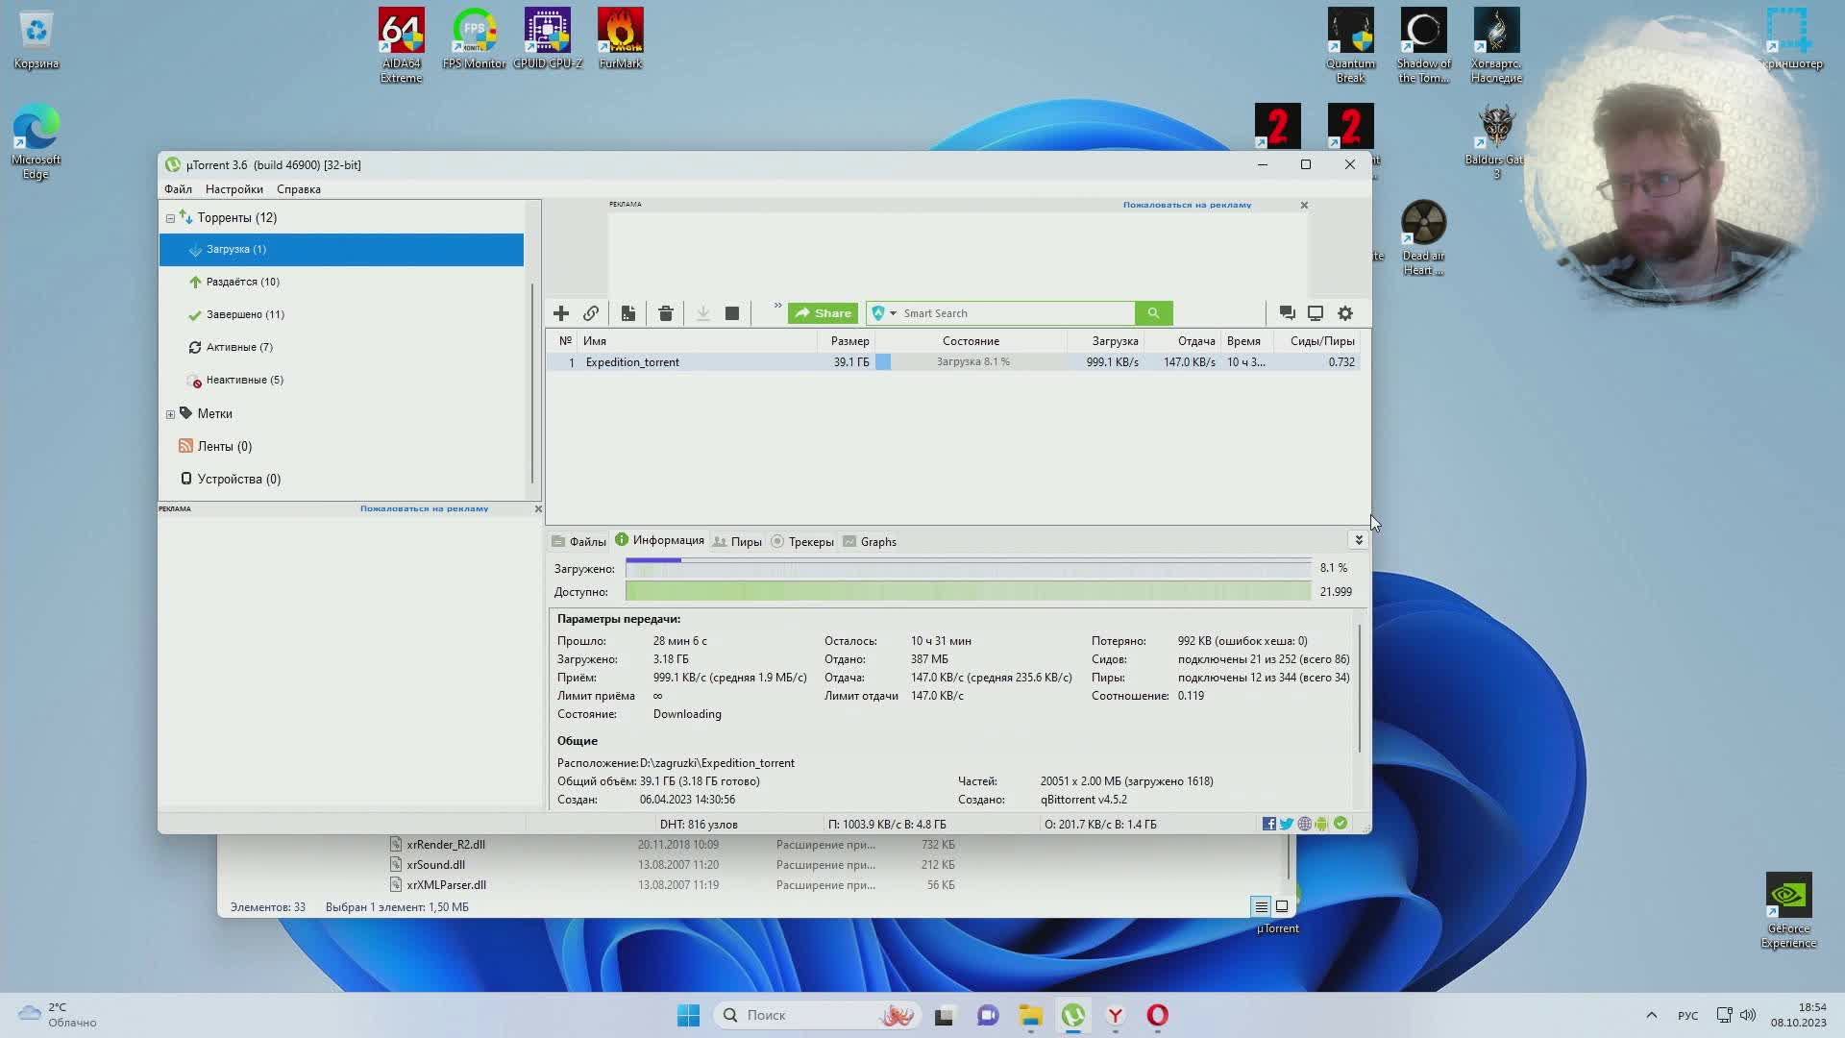This screenshot has width=1845, height=1038.
Task: Click Add Torrent from URL link icon
Action: tap(591, 313)
